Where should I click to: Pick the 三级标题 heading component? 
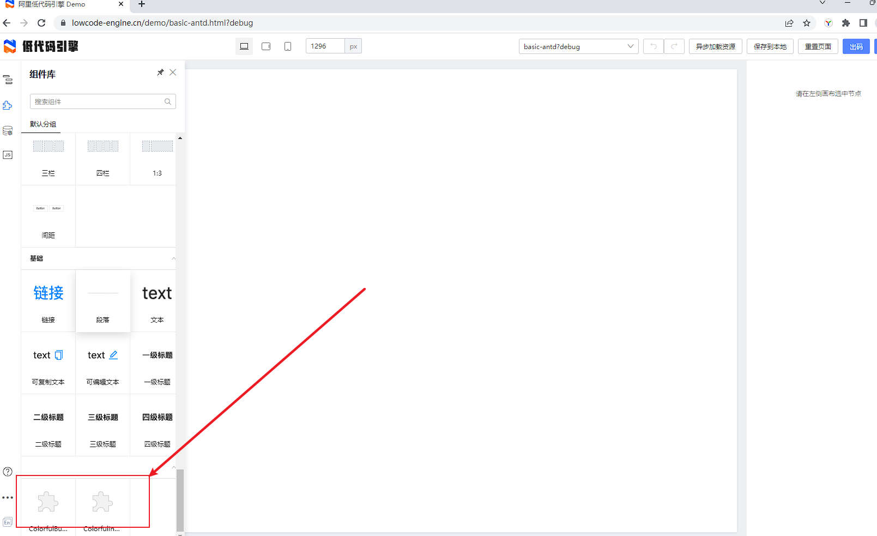point(103,425)
